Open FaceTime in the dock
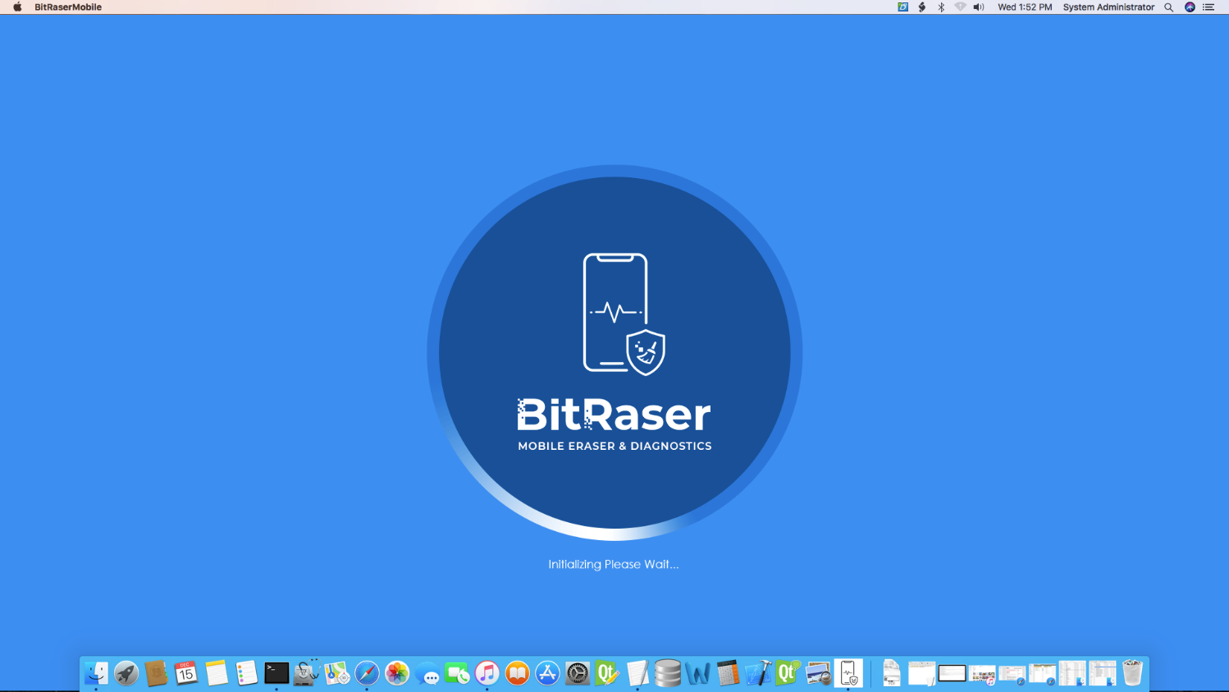The image size is (1229, 692). pos(457,673)
